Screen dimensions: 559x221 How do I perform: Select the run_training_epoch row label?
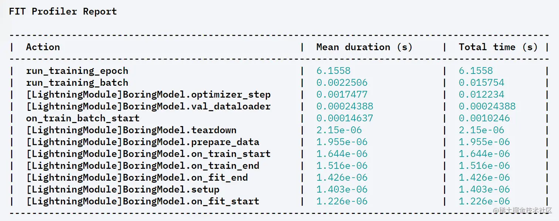(x=77, y=71)
